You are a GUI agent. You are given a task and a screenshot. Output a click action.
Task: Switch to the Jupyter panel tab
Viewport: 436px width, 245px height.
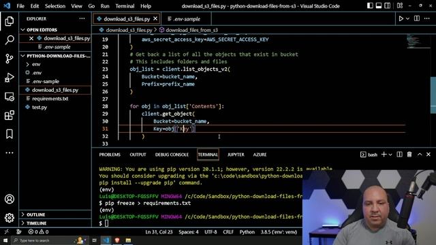click(236, 154)
